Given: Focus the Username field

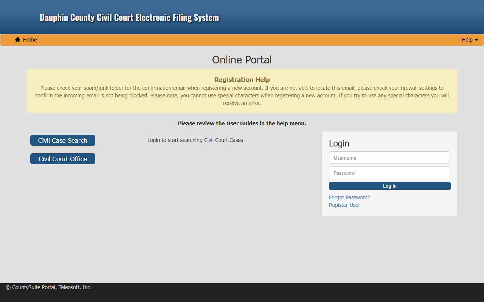Looking at the screenshot, I should 389,158.
